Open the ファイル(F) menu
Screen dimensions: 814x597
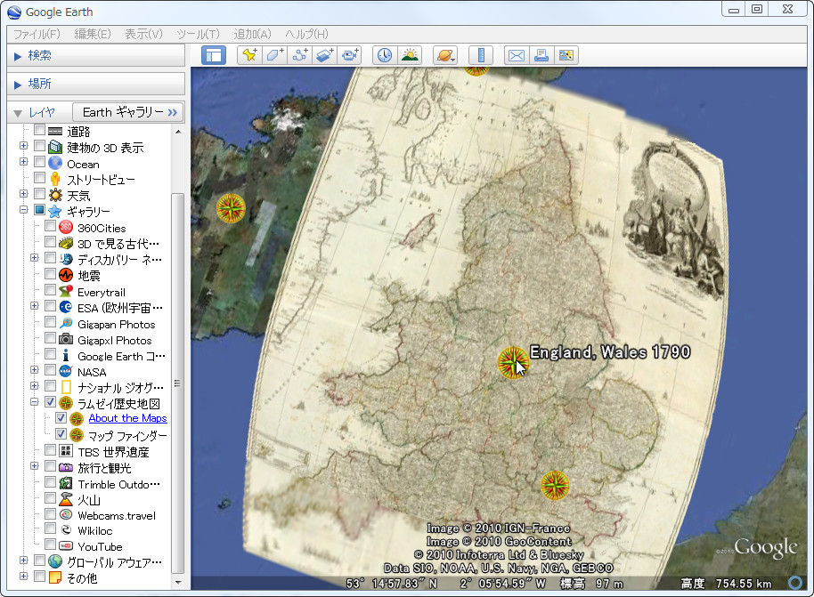pos(36,34)
